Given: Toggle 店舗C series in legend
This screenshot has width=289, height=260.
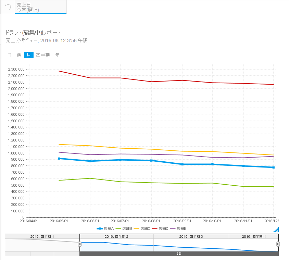Looking at the screenshot, I should coord(142,228).
